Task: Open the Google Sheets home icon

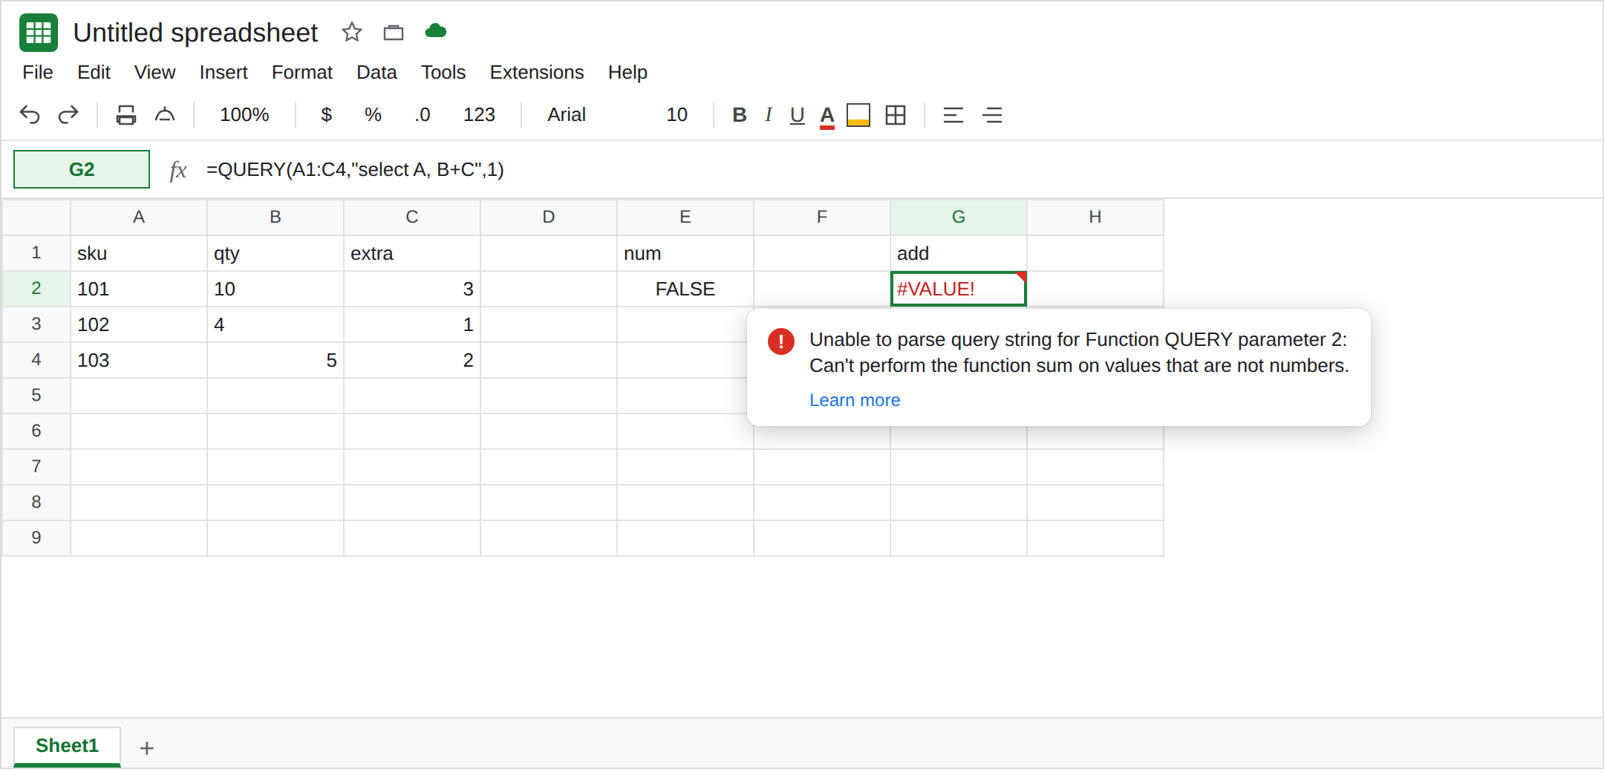Action: pyautogui.click(x=39, y=33)
